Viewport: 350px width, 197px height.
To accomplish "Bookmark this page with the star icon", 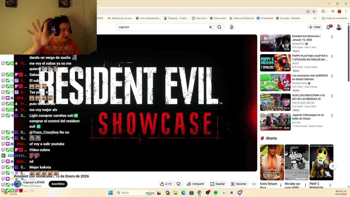I will [314, 11].
